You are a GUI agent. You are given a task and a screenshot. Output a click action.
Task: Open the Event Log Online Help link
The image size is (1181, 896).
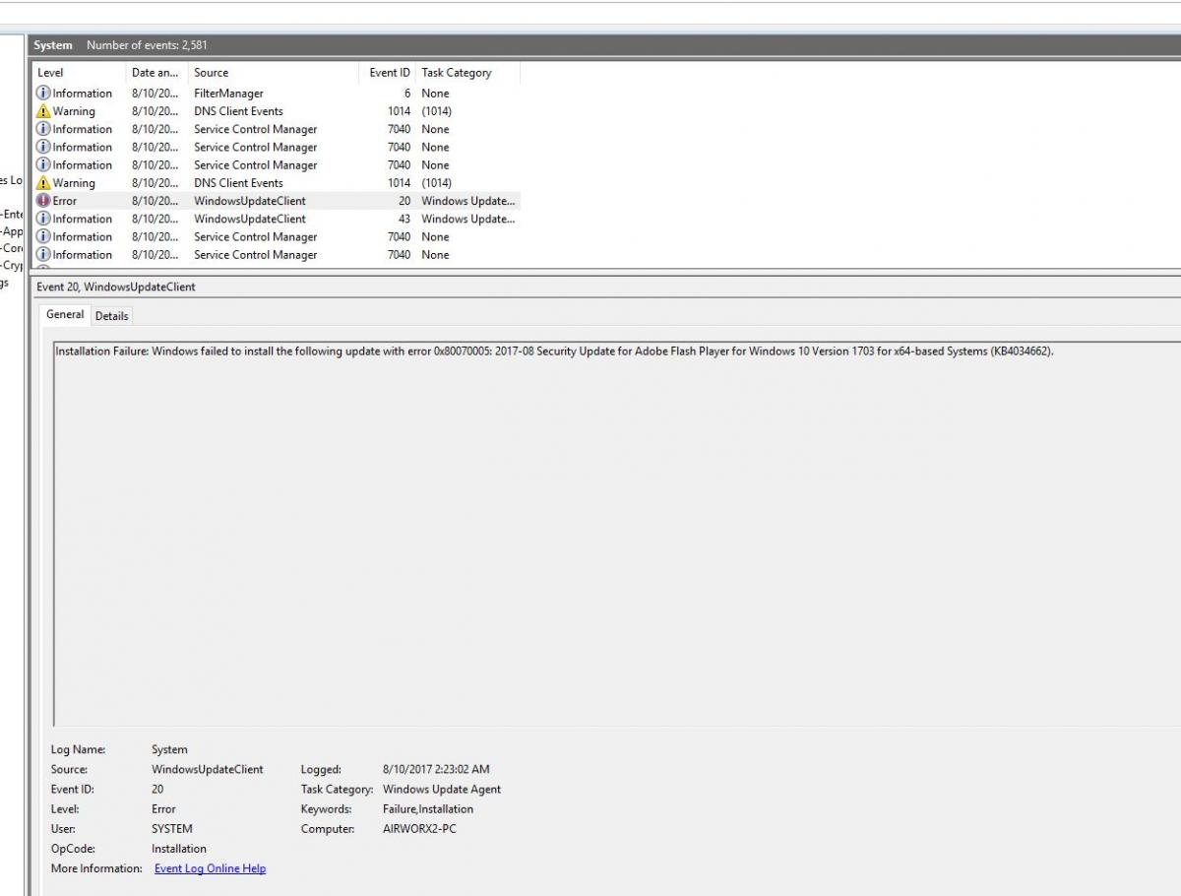pyautogui.click(x=210, y=868)
